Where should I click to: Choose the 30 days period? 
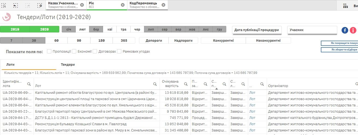34,41
